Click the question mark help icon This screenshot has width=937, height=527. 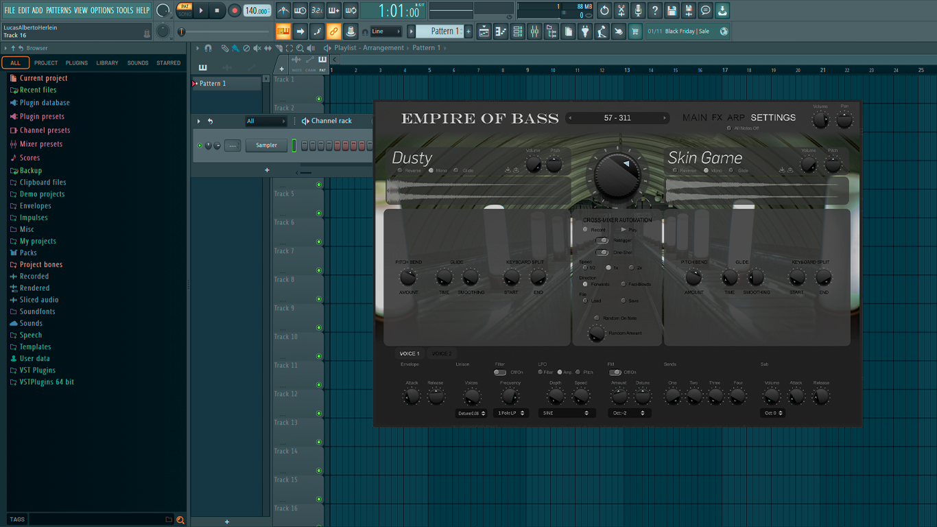[x=655, y=10]
